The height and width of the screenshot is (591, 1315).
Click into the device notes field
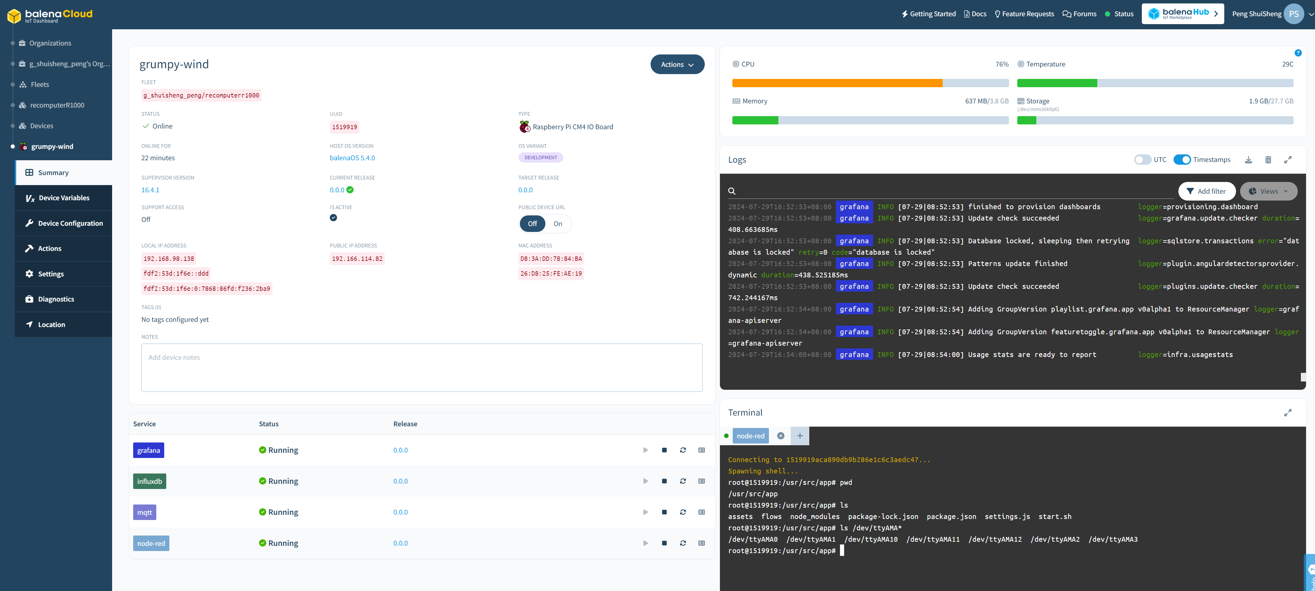click(x=422, y=368)
